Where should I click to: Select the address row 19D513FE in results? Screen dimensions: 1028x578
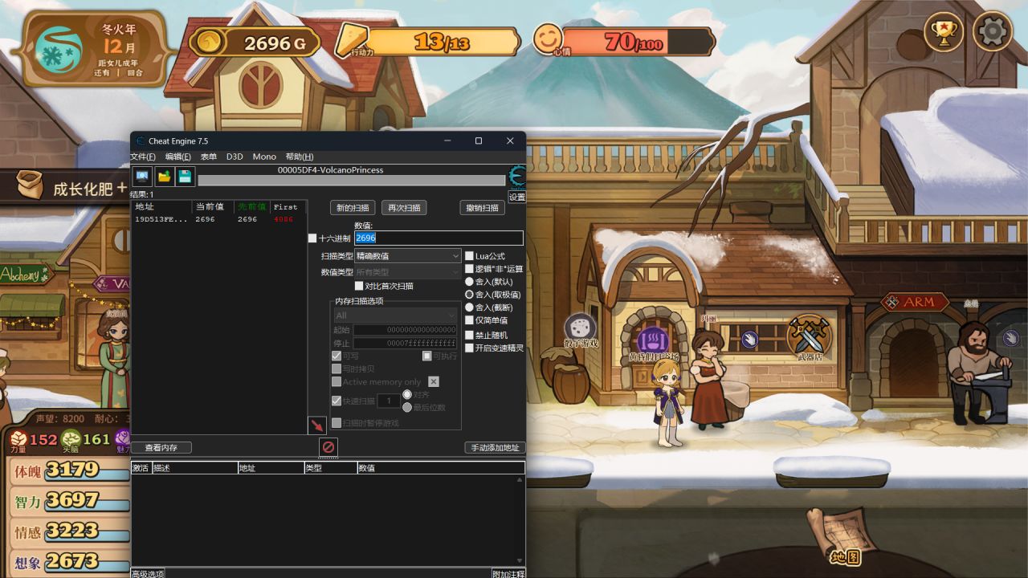218,219
